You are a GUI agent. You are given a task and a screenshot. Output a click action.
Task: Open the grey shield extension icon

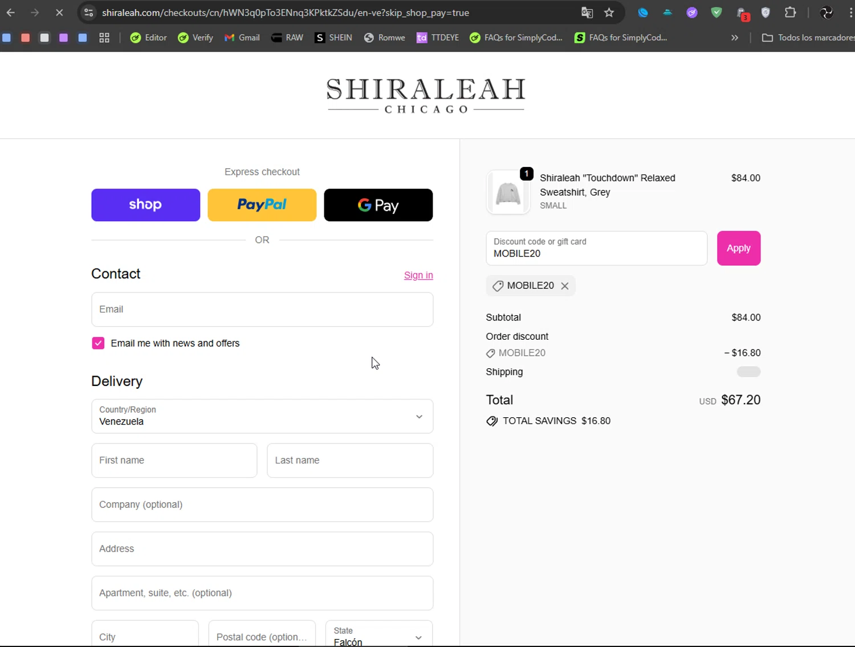coord(766,13)
